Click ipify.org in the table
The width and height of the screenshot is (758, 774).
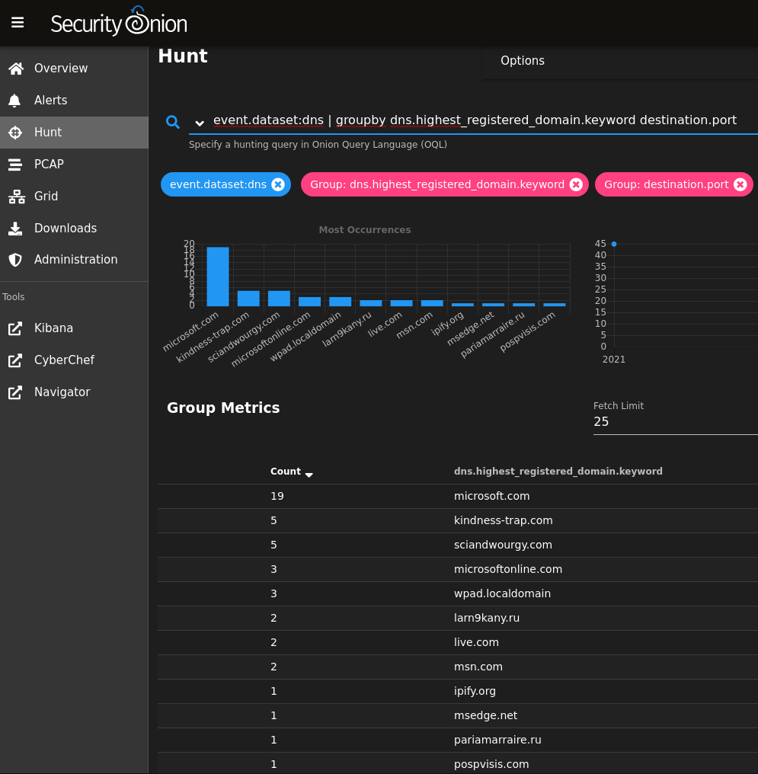click(475, 691)
